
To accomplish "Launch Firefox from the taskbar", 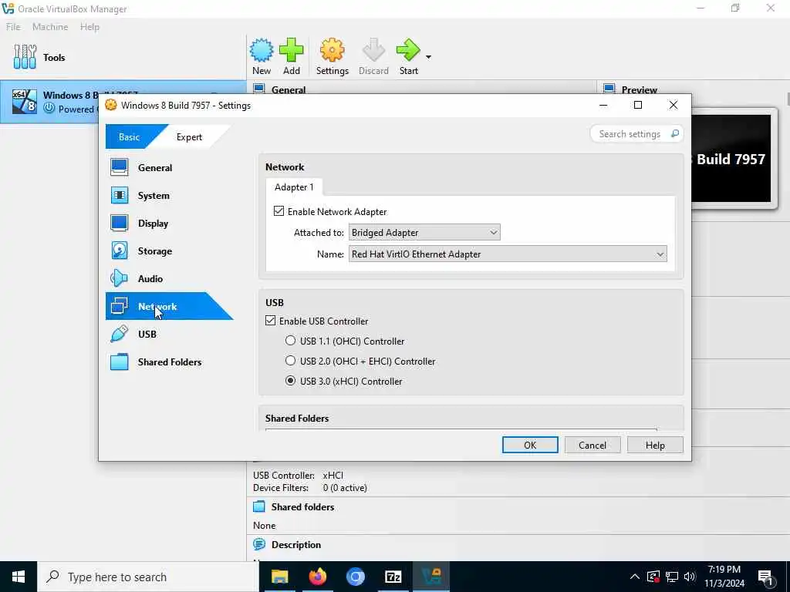I will pos(317,577).
